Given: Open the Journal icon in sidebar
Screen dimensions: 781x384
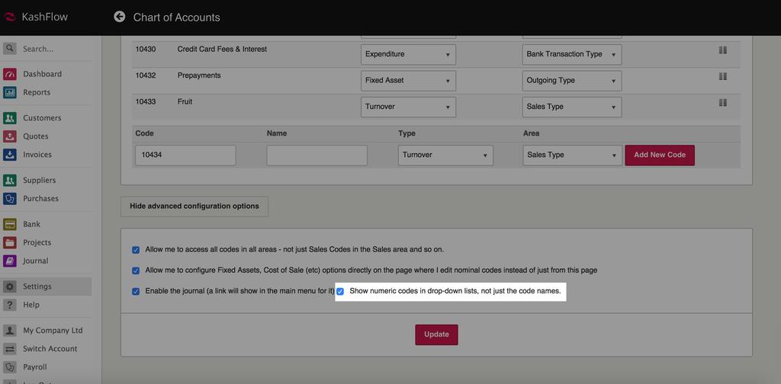Looking at the screenshot, I should click(10, 261).
